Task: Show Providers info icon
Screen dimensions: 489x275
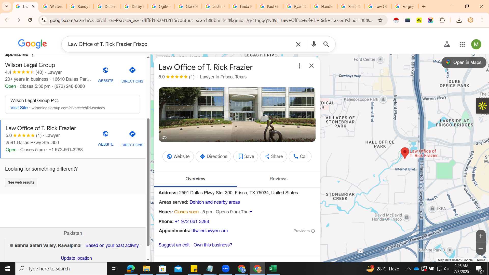Action: click(x=313, y=231)
